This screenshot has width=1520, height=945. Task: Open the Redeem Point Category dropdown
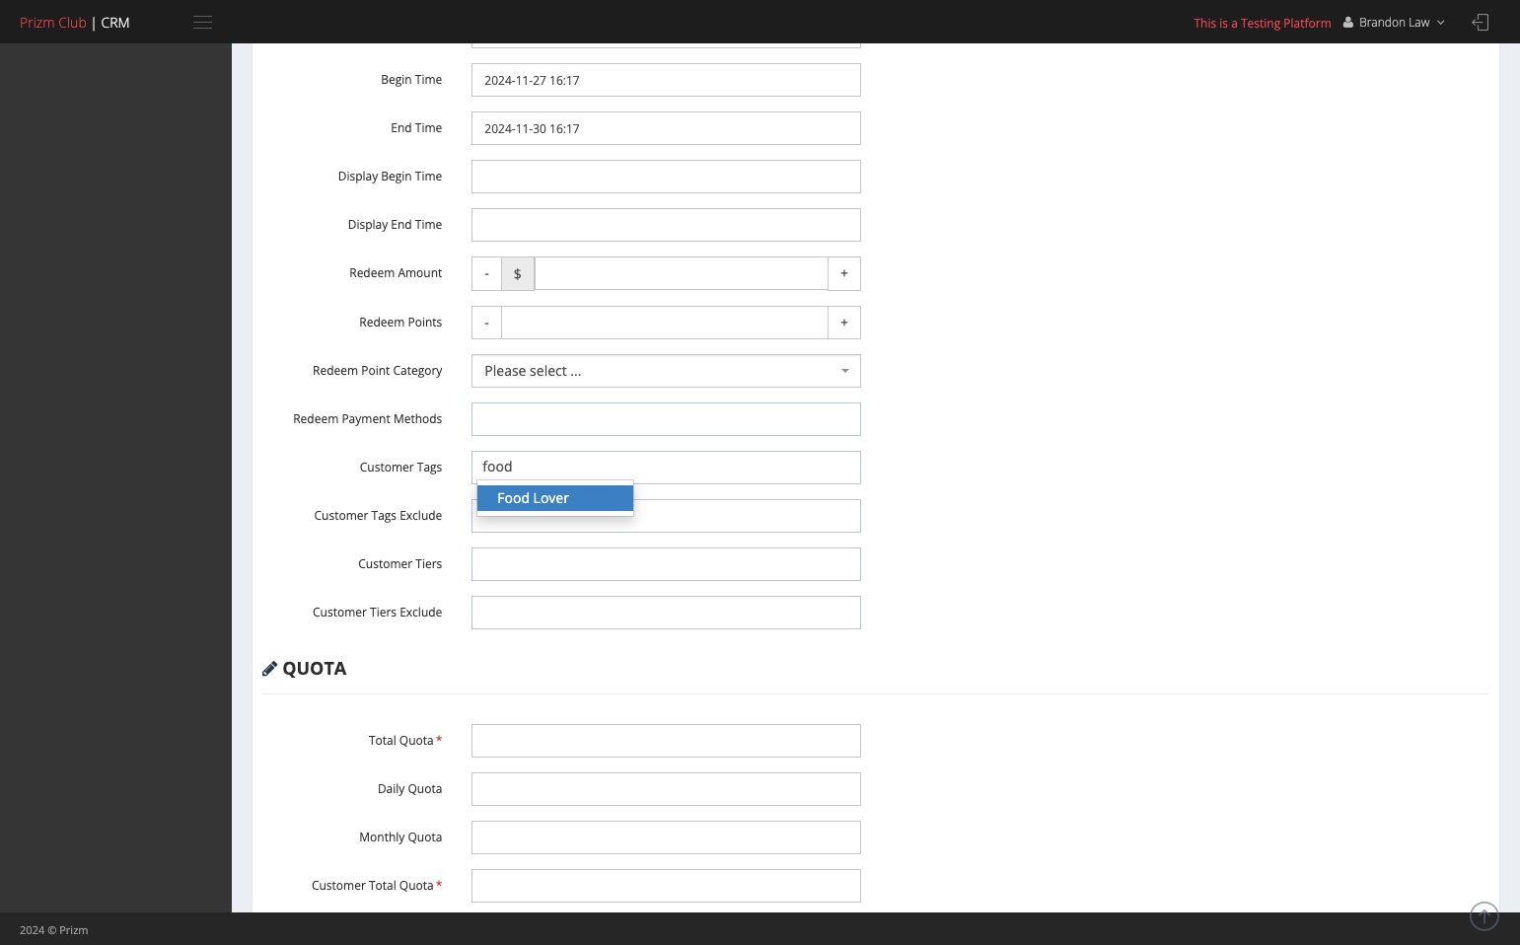(666, 371)
